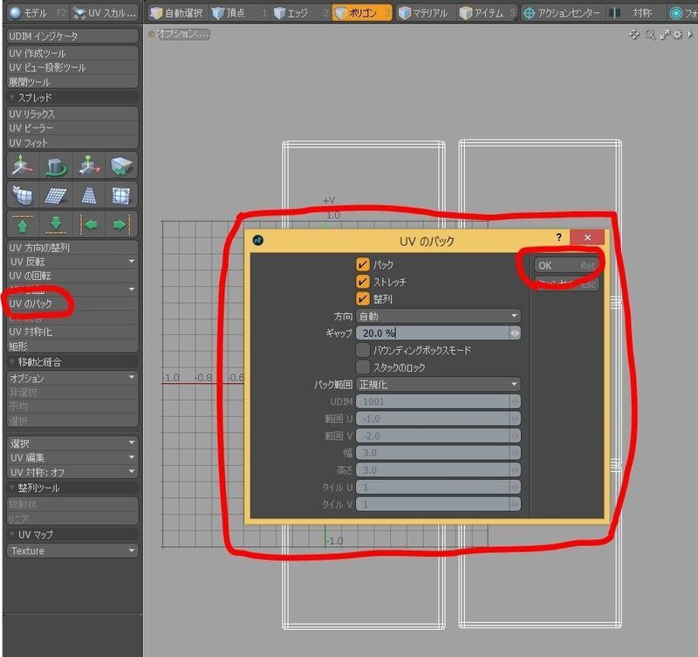Align UVs with the left arrow icon
Screen dimensions: 698x657
tap(89, 224)
